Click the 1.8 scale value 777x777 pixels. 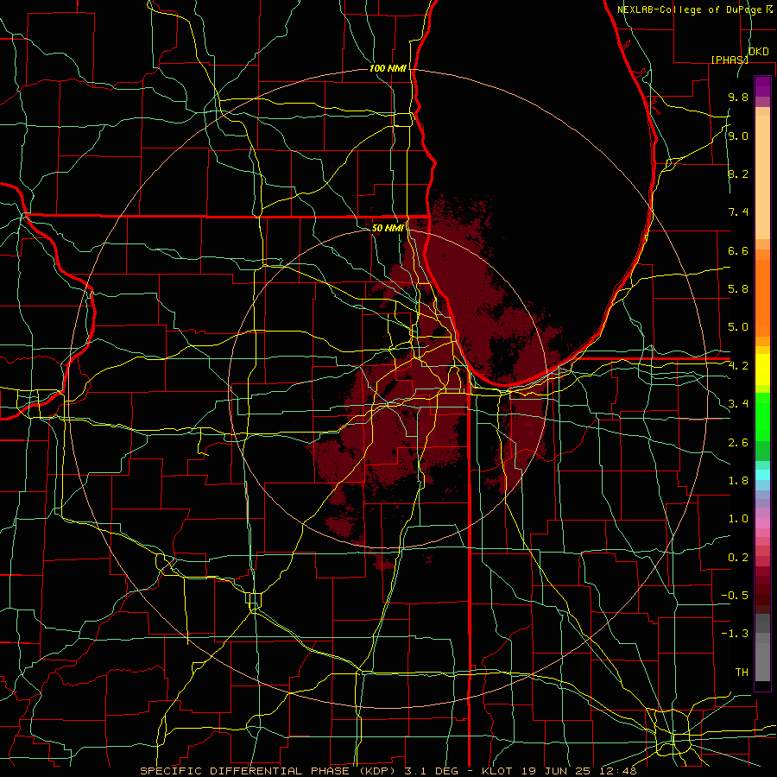click(x=738, y=481)
